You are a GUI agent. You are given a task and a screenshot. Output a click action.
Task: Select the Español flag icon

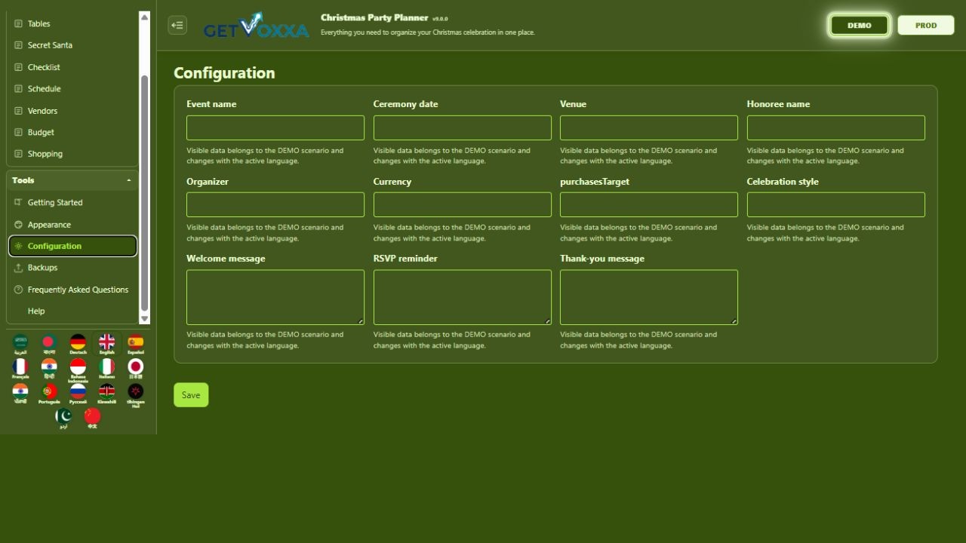(135, 345)
